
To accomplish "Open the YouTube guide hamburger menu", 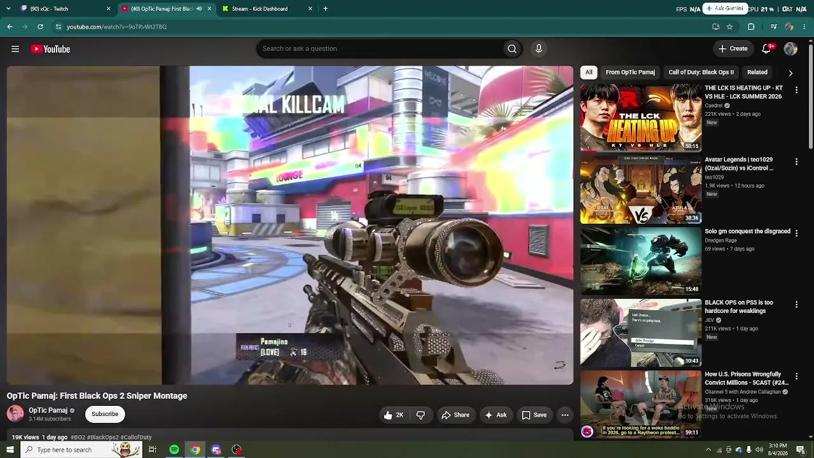I will coord(15,49).
